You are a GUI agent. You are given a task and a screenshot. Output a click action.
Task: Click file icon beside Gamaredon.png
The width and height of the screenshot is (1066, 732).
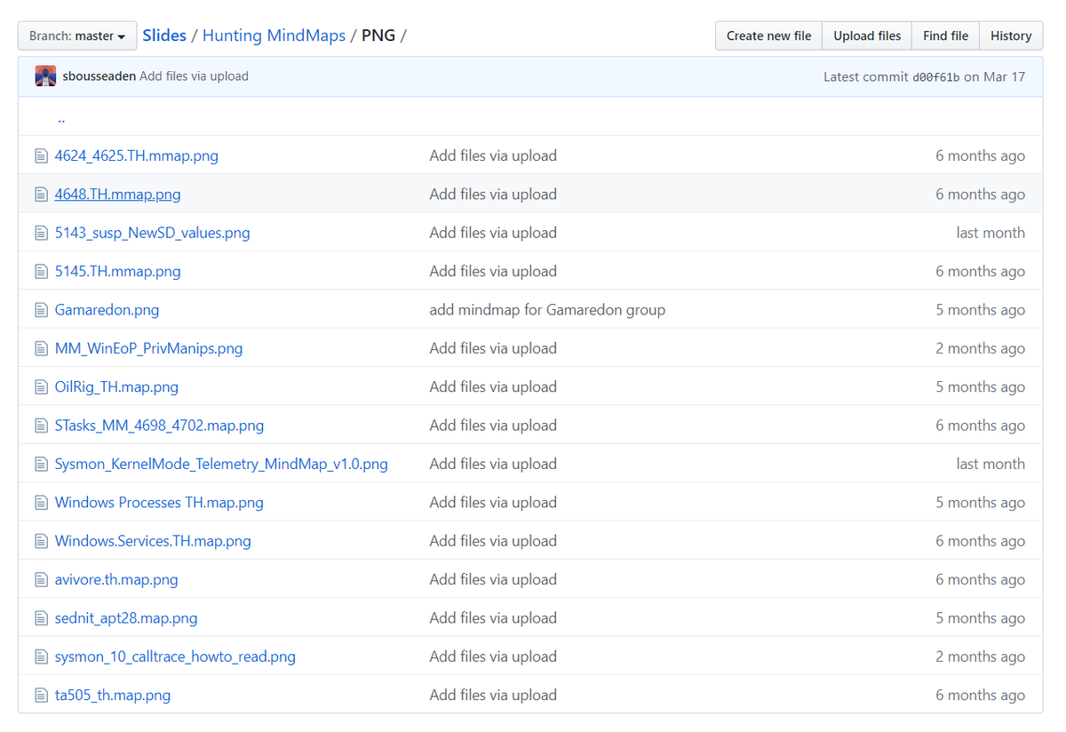point(41,310)
